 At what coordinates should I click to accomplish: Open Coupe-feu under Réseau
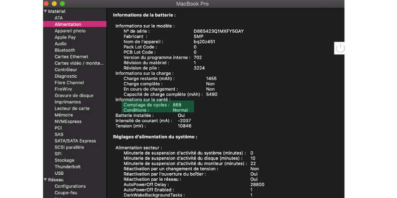click(66, 193)
